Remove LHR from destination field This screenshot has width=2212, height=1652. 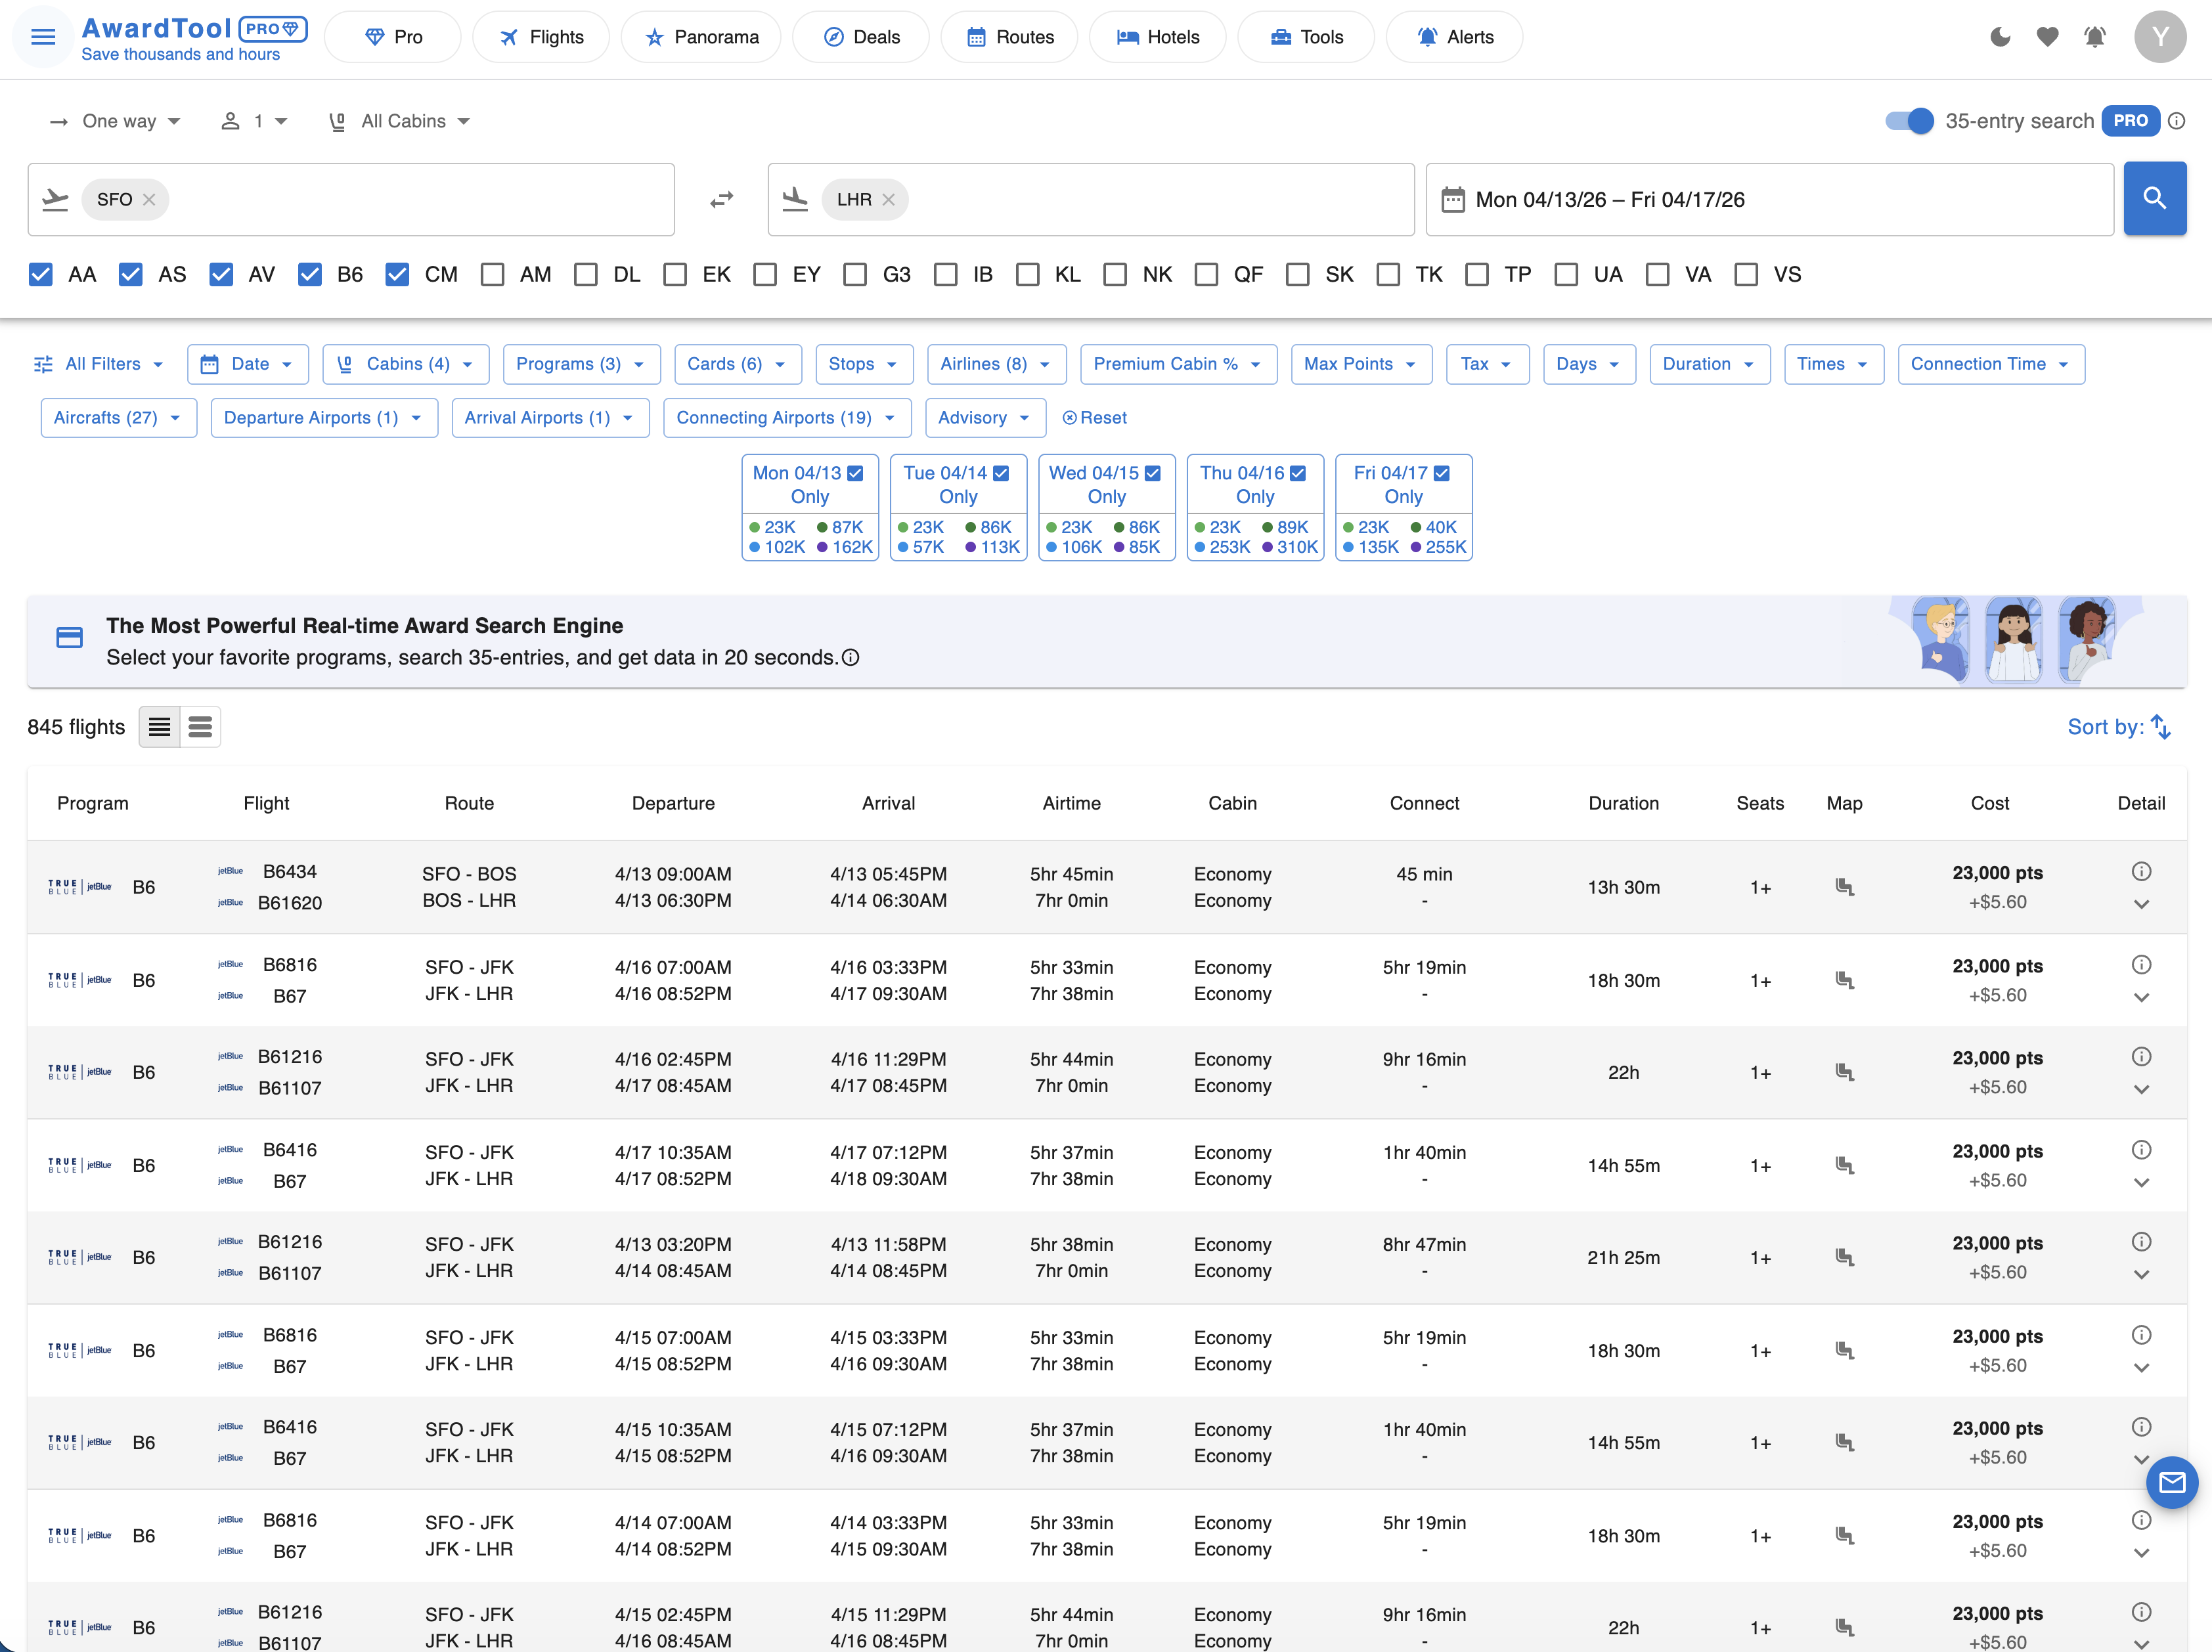tap(888, 200)
